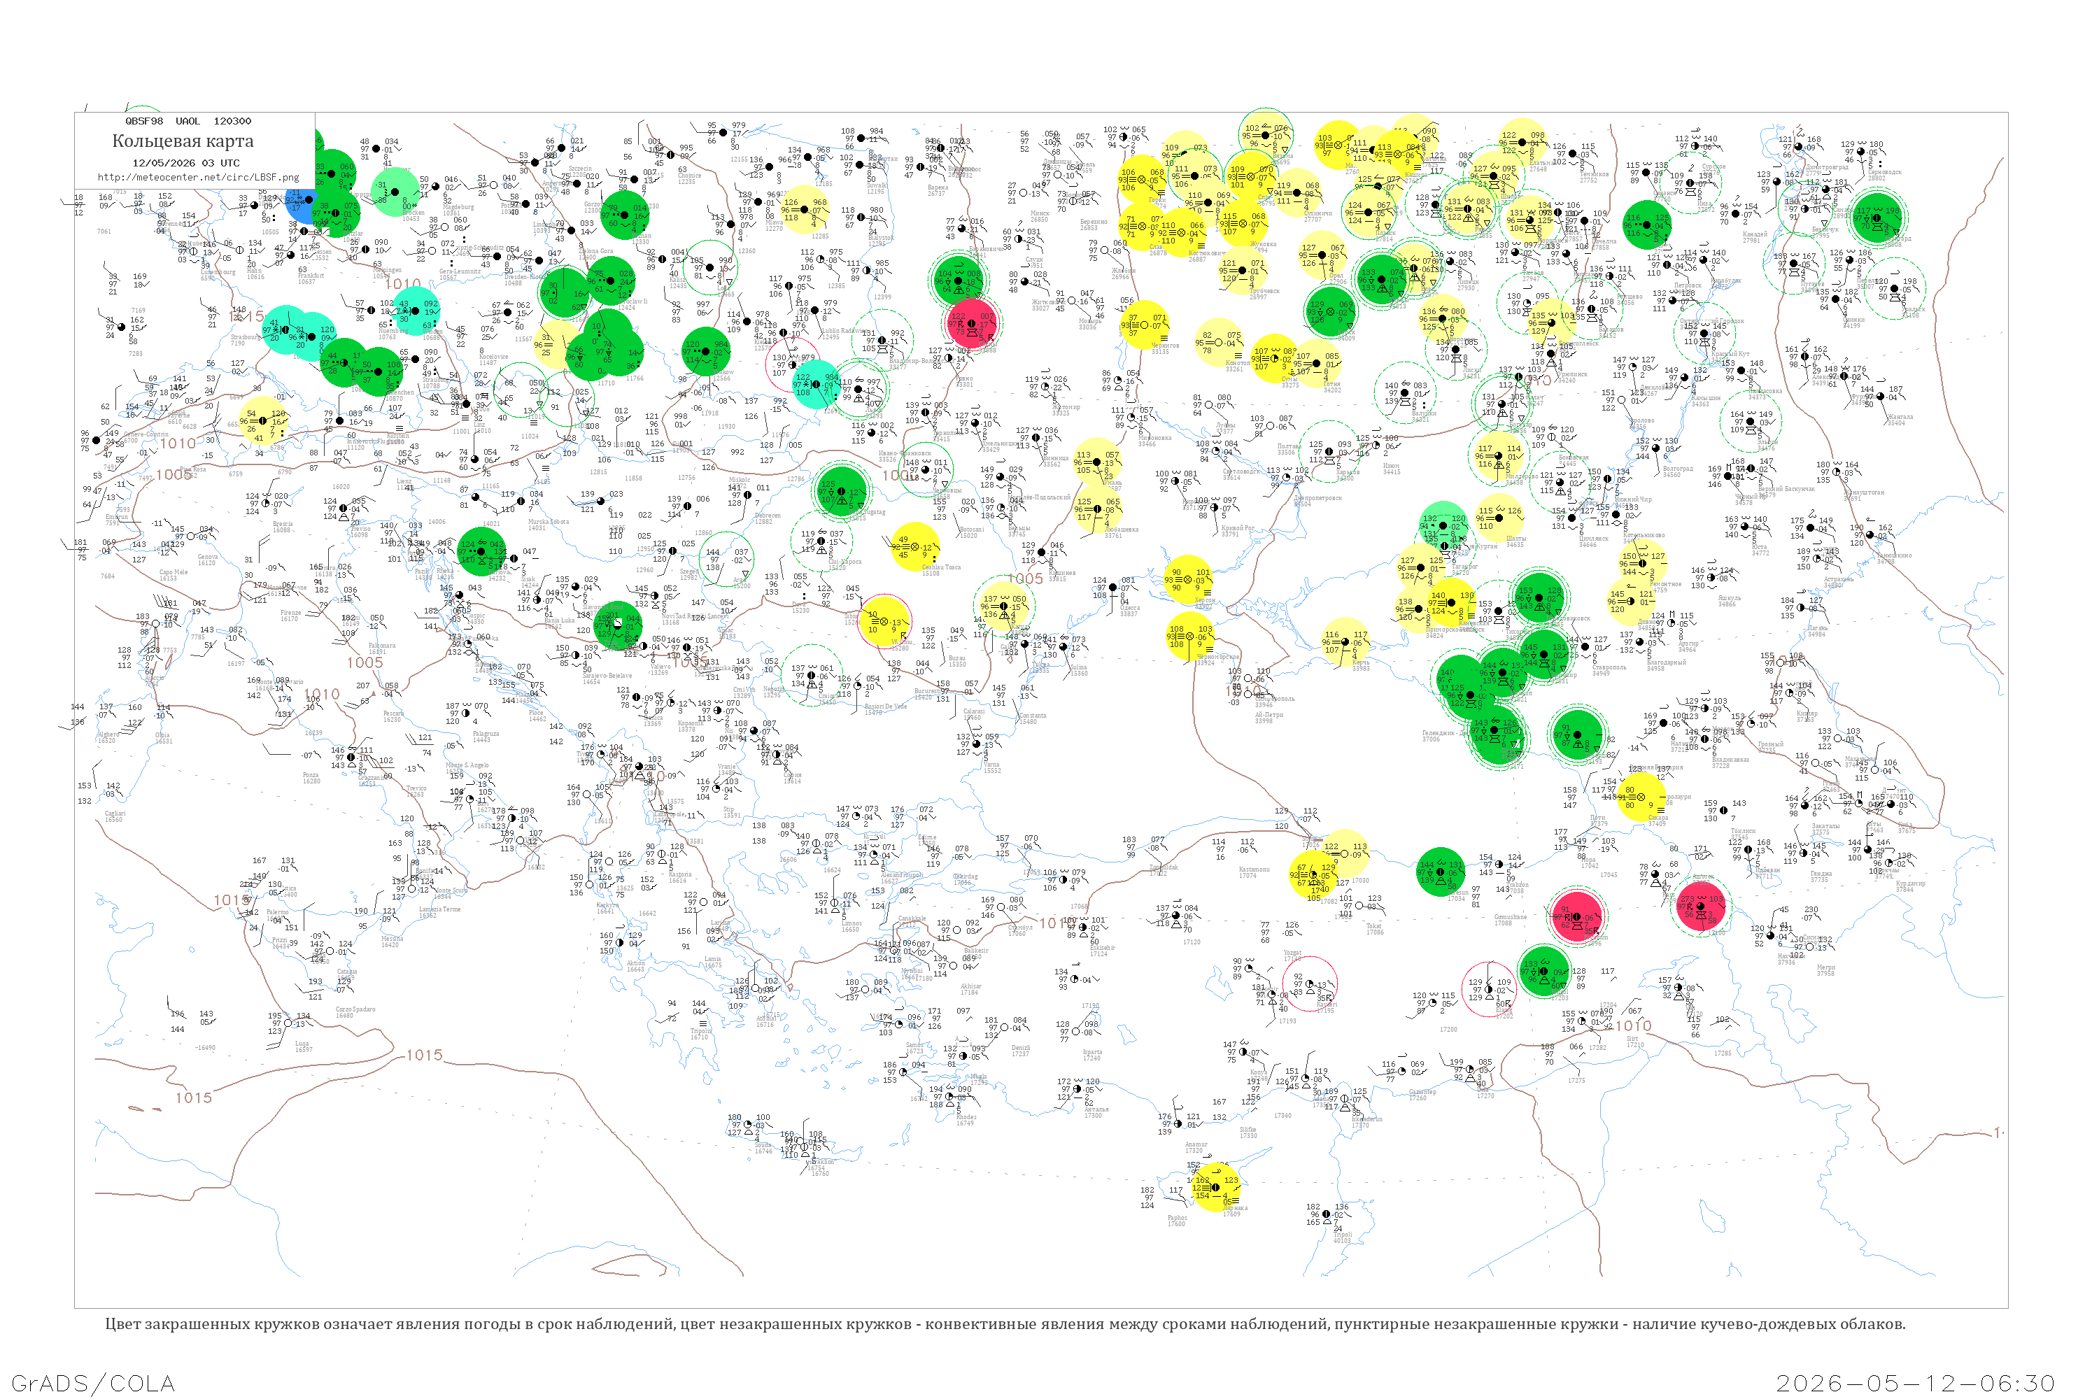Select the header code 'QBSF98 UAOL 120300'
The width and height of the screenshot is (2099, 1399).
click(188, 120)
